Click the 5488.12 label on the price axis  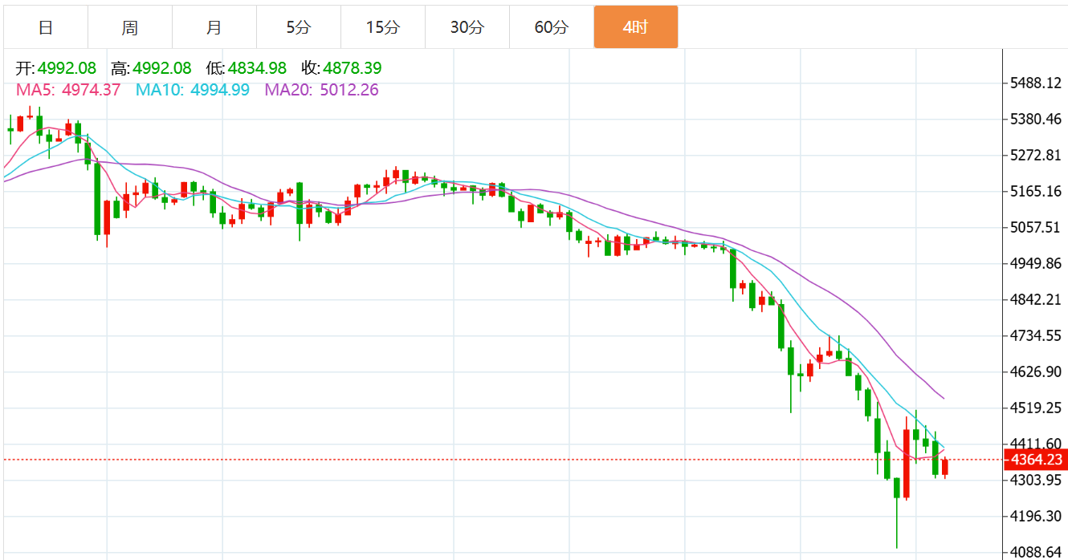coord(1035,83)
